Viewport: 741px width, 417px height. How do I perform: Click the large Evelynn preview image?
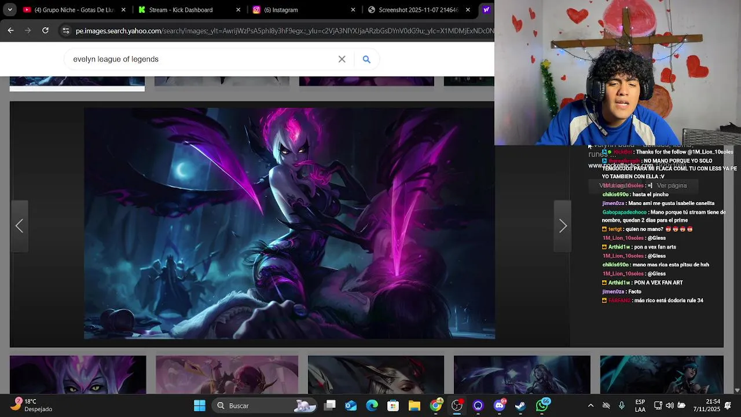pos(289,223)
